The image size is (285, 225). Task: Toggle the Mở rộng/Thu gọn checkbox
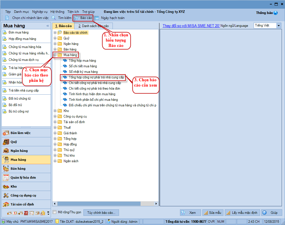coord(55,212)
